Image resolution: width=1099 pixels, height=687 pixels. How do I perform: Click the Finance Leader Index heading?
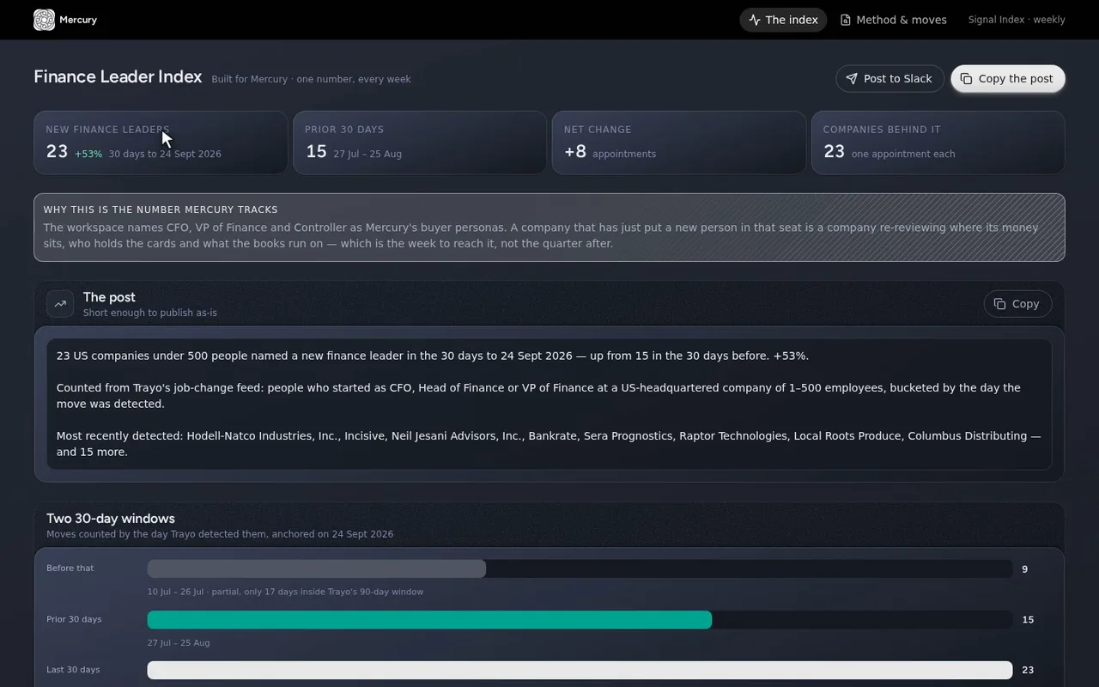pos(118,77)
